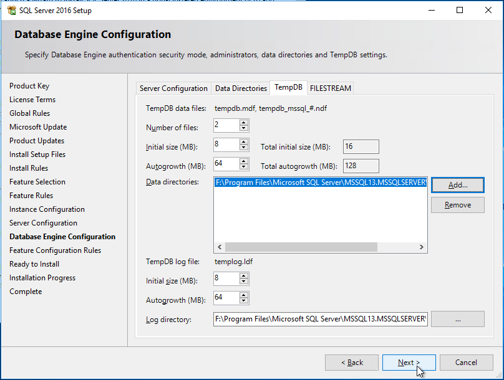The width and height of the screenshot is (504, 380).
Task: Decrease TempDB data Autogrowth value
Action: tap(244, 167)
